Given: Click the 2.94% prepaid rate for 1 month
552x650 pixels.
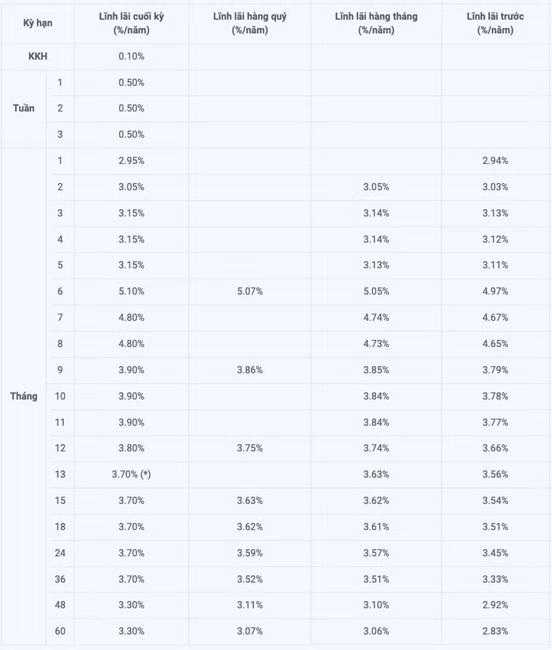Looking at the screenshot, I should coord(495,161).
